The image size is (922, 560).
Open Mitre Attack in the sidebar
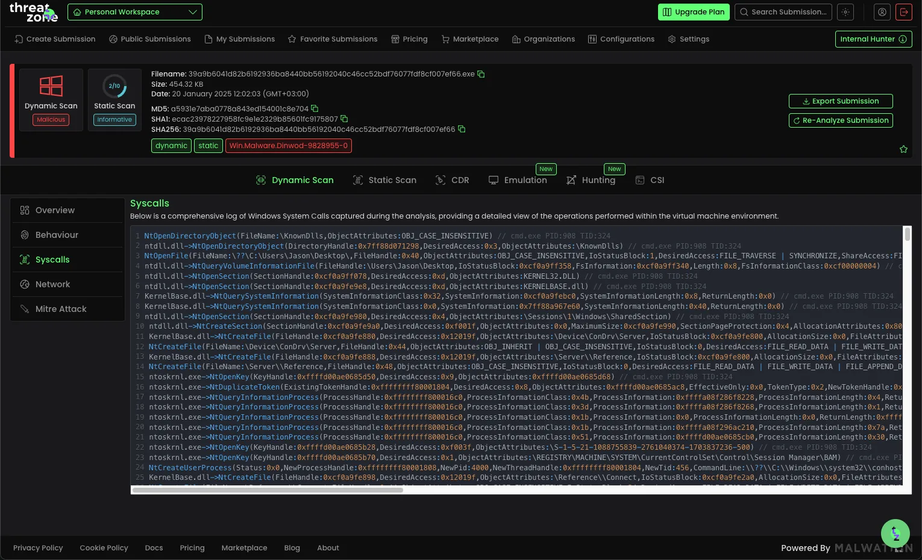point(67,309)
